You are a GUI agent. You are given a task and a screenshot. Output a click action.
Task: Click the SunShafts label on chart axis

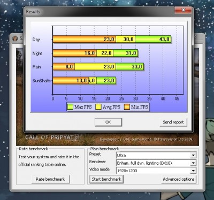[x=41, y=81]
